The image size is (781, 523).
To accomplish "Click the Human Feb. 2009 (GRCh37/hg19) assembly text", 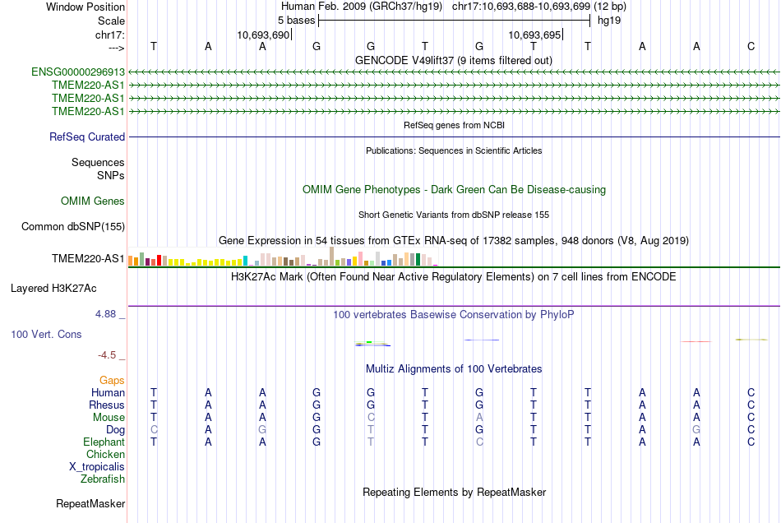I will pyautogui.click(x=362, y=7).
